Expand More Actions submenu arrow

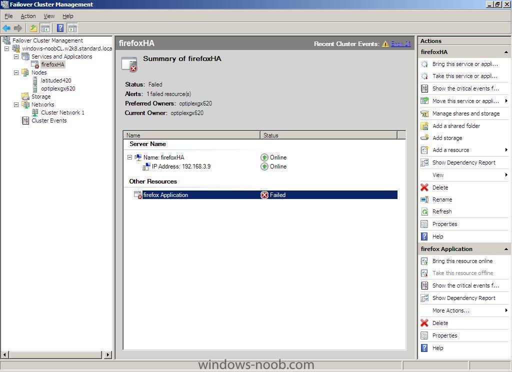pos(506,310)
